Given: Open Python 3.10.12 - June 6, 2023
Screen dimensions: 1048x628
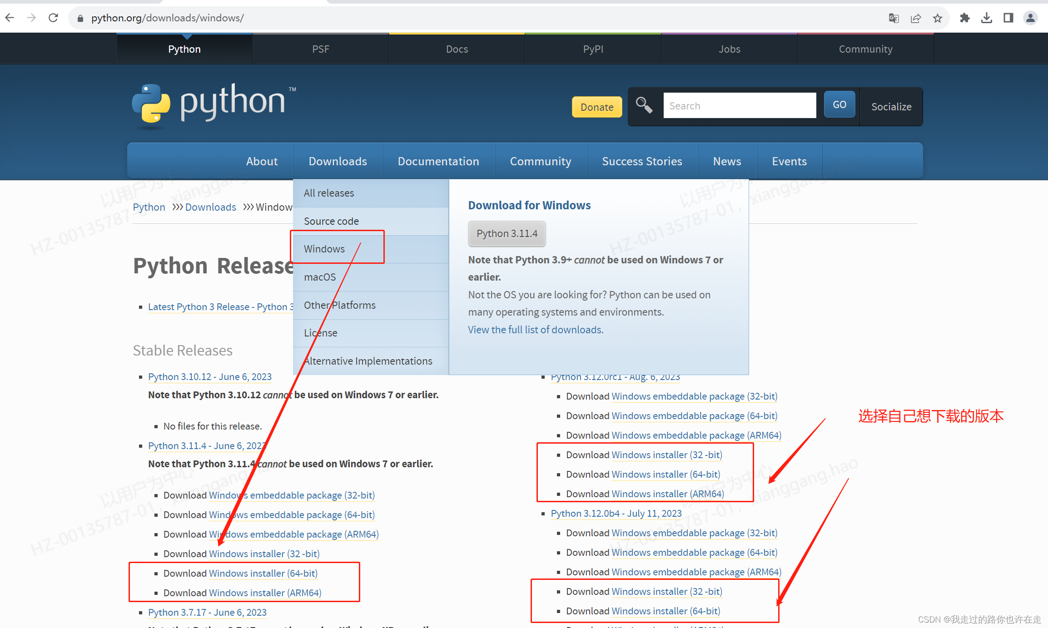Looking at the screenshot, I should [210, 377].
